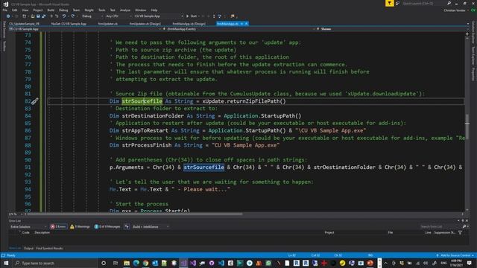Image resolution: width=477 pixels, height=268 pixels.
Task: Close the active frmMainApp.vb tab
Action: point(246,23)
